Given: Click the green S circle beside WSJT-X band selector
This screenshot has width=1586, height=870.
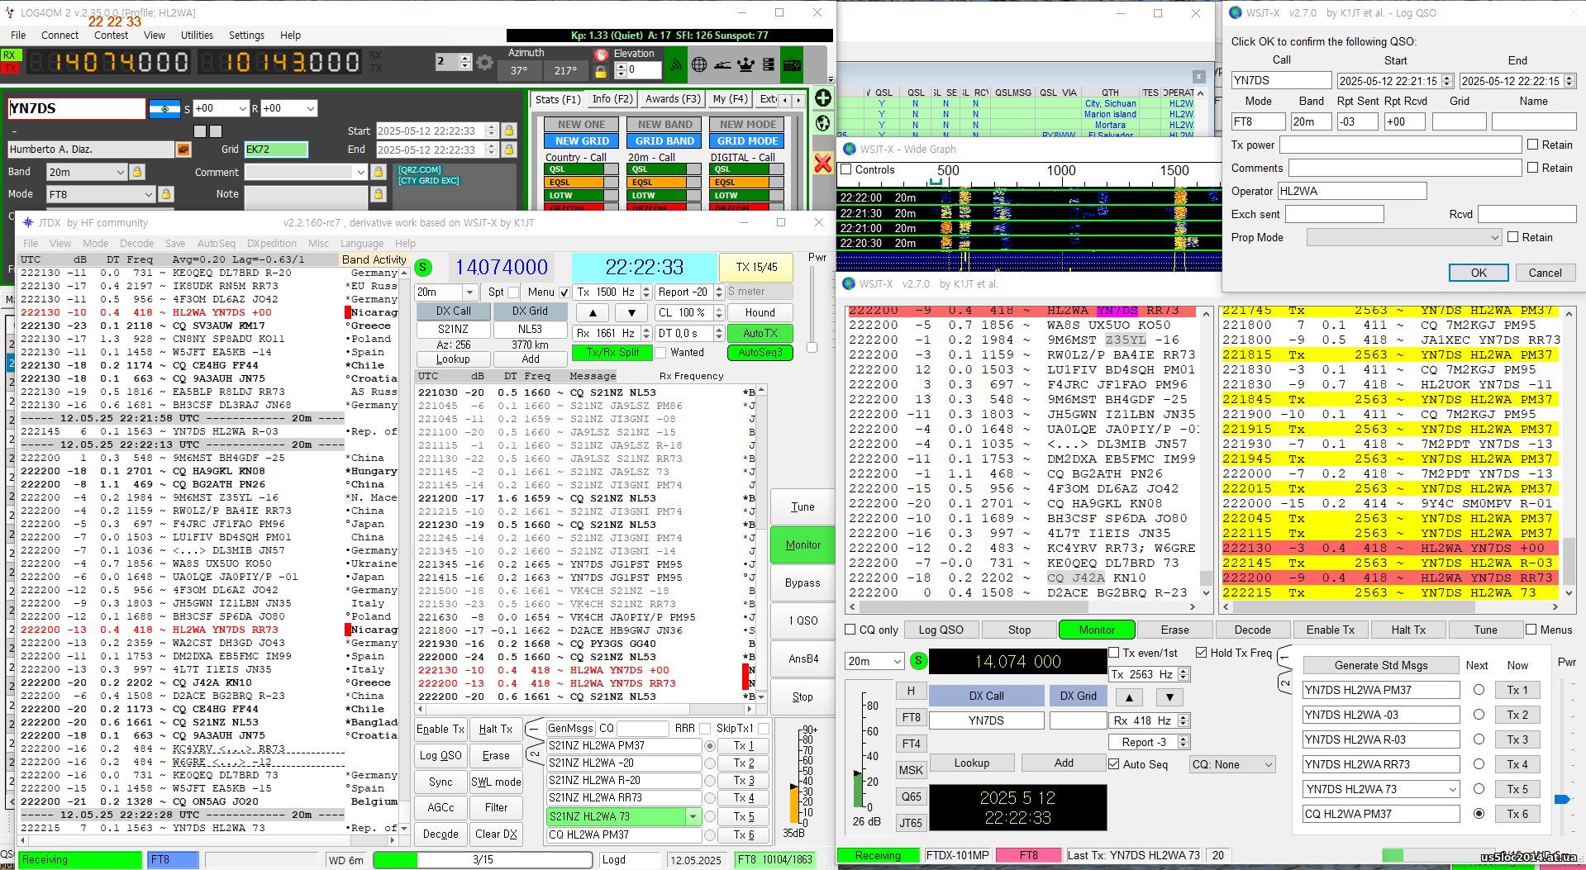Looking at the screenshot, I should (x=918, y=661).
